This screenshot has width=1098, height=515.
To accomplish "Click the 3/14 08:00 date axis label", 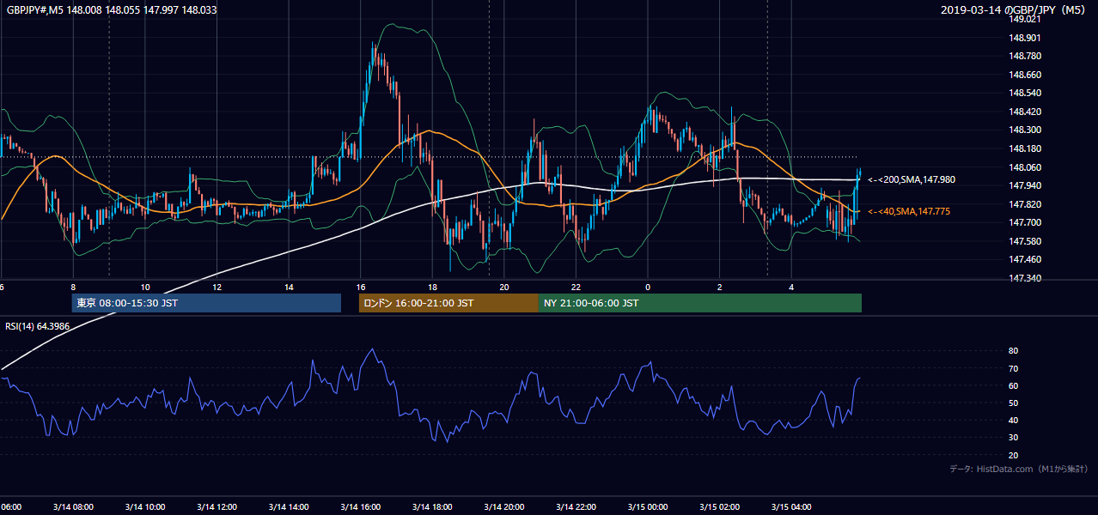I will tap(72, 506).
